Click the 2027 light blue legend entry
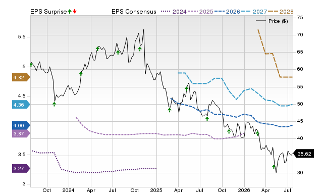Viewport: 323px width, 193px height. (x=254, y=12)
